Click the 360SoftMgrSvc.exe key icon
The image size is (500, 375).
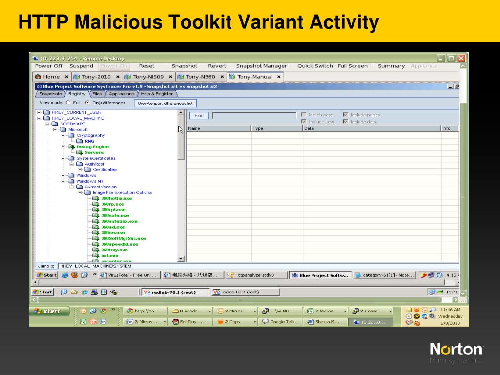coord(96,238)
